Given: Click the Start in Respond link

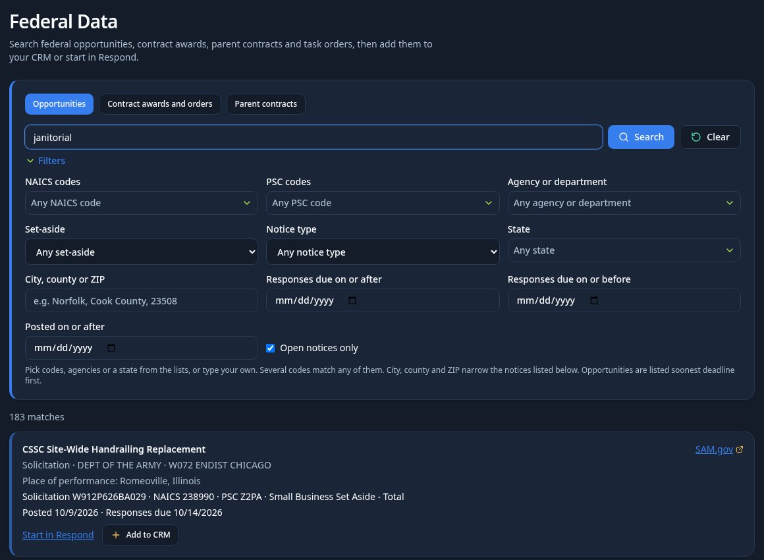Looking at the screenshot, I should (58, 535).
